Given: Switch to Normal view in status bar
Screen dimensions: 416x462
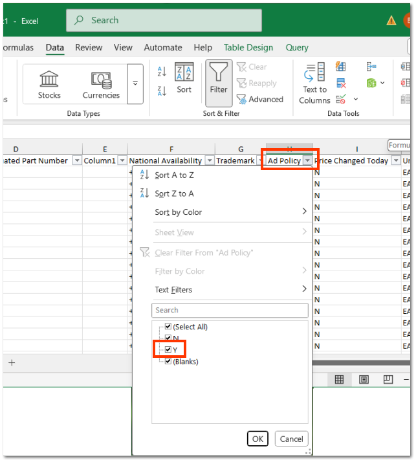Looking at the screenshot, I should (339, 379).
